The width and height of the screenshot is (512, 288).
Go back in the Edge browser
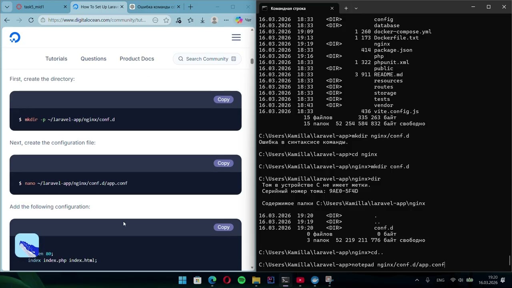(x=7, y=20)
